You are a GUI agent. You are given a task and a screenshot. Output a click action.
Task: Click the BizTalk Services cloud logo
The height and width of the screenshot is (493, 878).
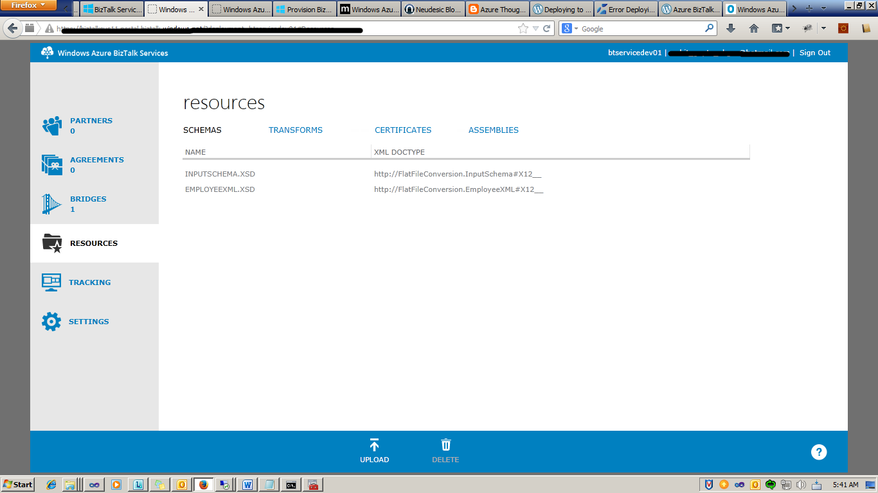(48, 53)
